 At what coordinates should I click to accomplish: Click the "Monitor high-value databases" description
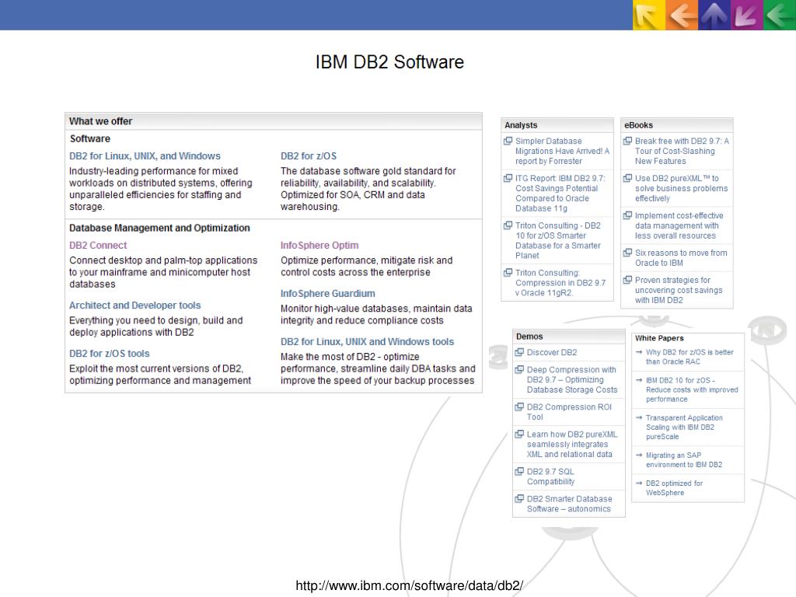(376, 314)
